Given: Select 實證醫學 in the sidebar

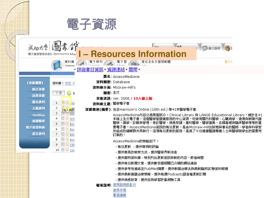Looking at the screenshot, I should (x=38, y=121).
